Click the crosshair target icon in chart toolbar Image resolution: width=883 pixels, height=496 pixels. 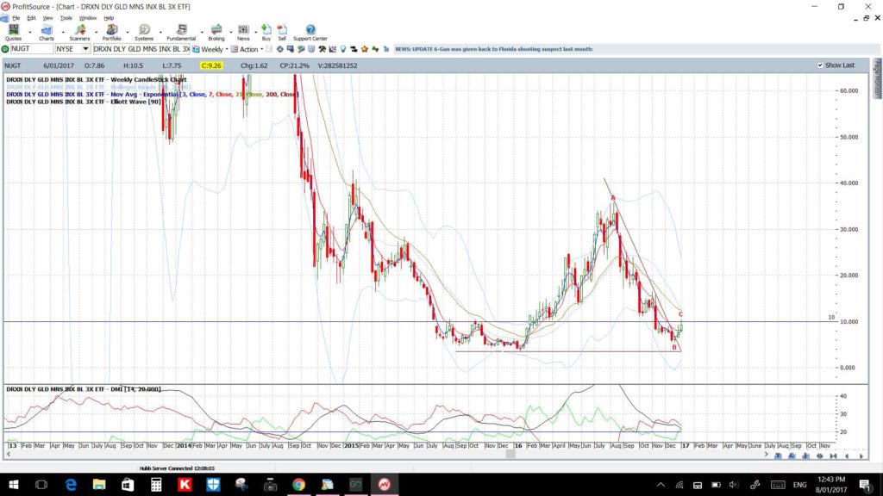tap(280, 49)
